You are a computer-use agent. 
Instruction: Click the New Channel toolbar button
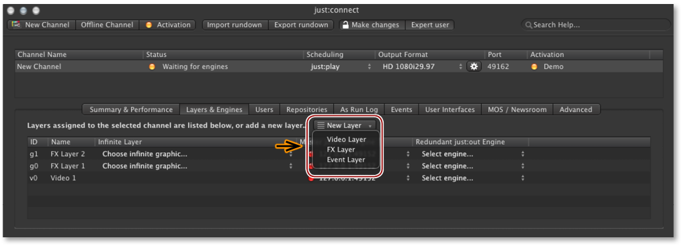(x=41, y=25)
